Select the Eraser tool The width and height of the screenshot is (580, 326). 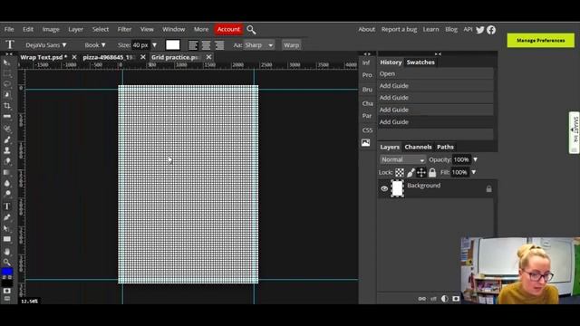click(6, 161)
